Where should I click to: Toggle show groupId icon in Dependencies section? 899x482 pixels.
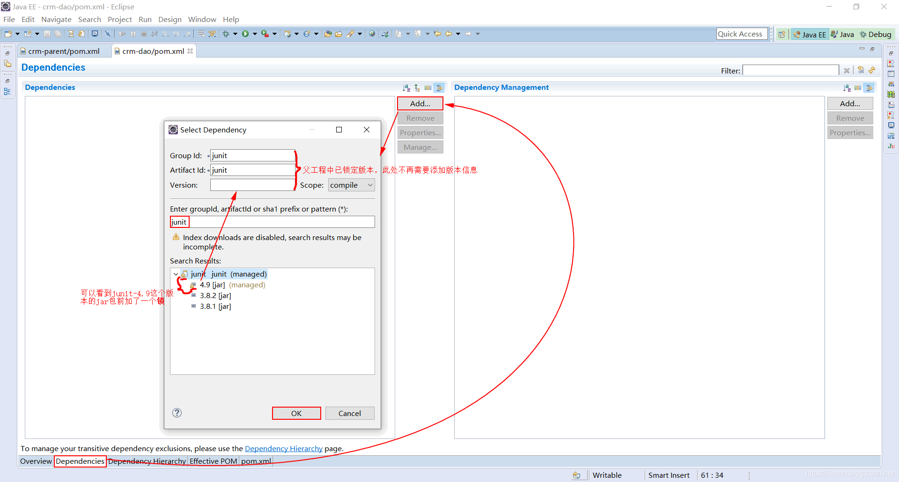[x=428, y=88]
